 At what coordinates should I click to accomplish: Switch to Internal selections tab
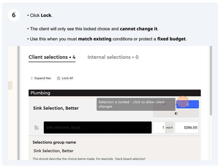[113, 57]
